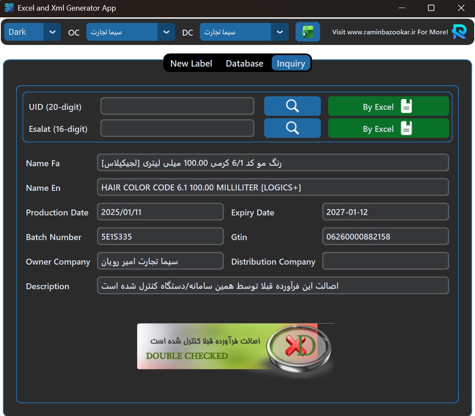Click the Excel export icon in top bar

pos(307,32)
